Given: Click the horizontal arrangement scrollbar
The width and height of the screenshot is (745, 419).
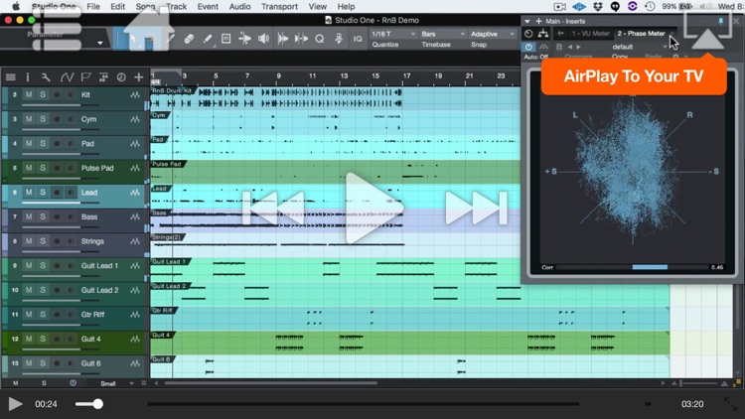Looking at the screenshot, I should point(271,383).
